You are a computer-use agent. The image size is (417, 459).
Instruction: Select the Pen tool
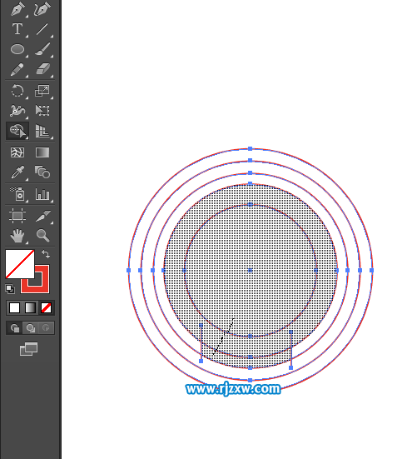coord(17,9)
